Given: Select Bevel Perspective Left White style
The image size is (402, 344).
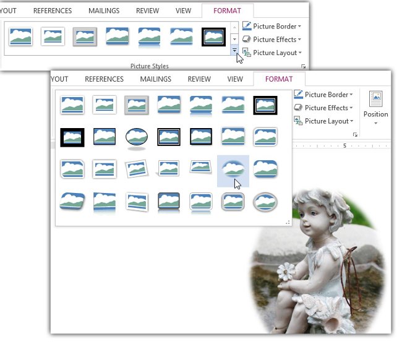Looking at the screenshot, I should [x=137, y=202].
